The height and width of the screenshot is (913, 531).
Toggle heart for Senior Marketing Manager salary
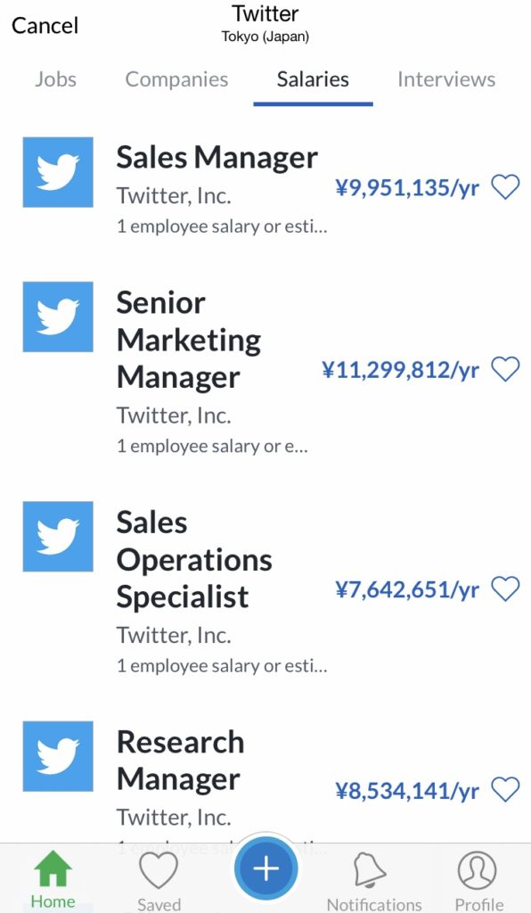pyautogui.click(x=505, y=369)
